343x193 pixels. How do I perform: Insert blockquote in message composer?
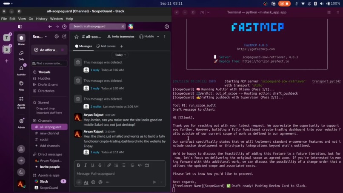coord(132,165)
